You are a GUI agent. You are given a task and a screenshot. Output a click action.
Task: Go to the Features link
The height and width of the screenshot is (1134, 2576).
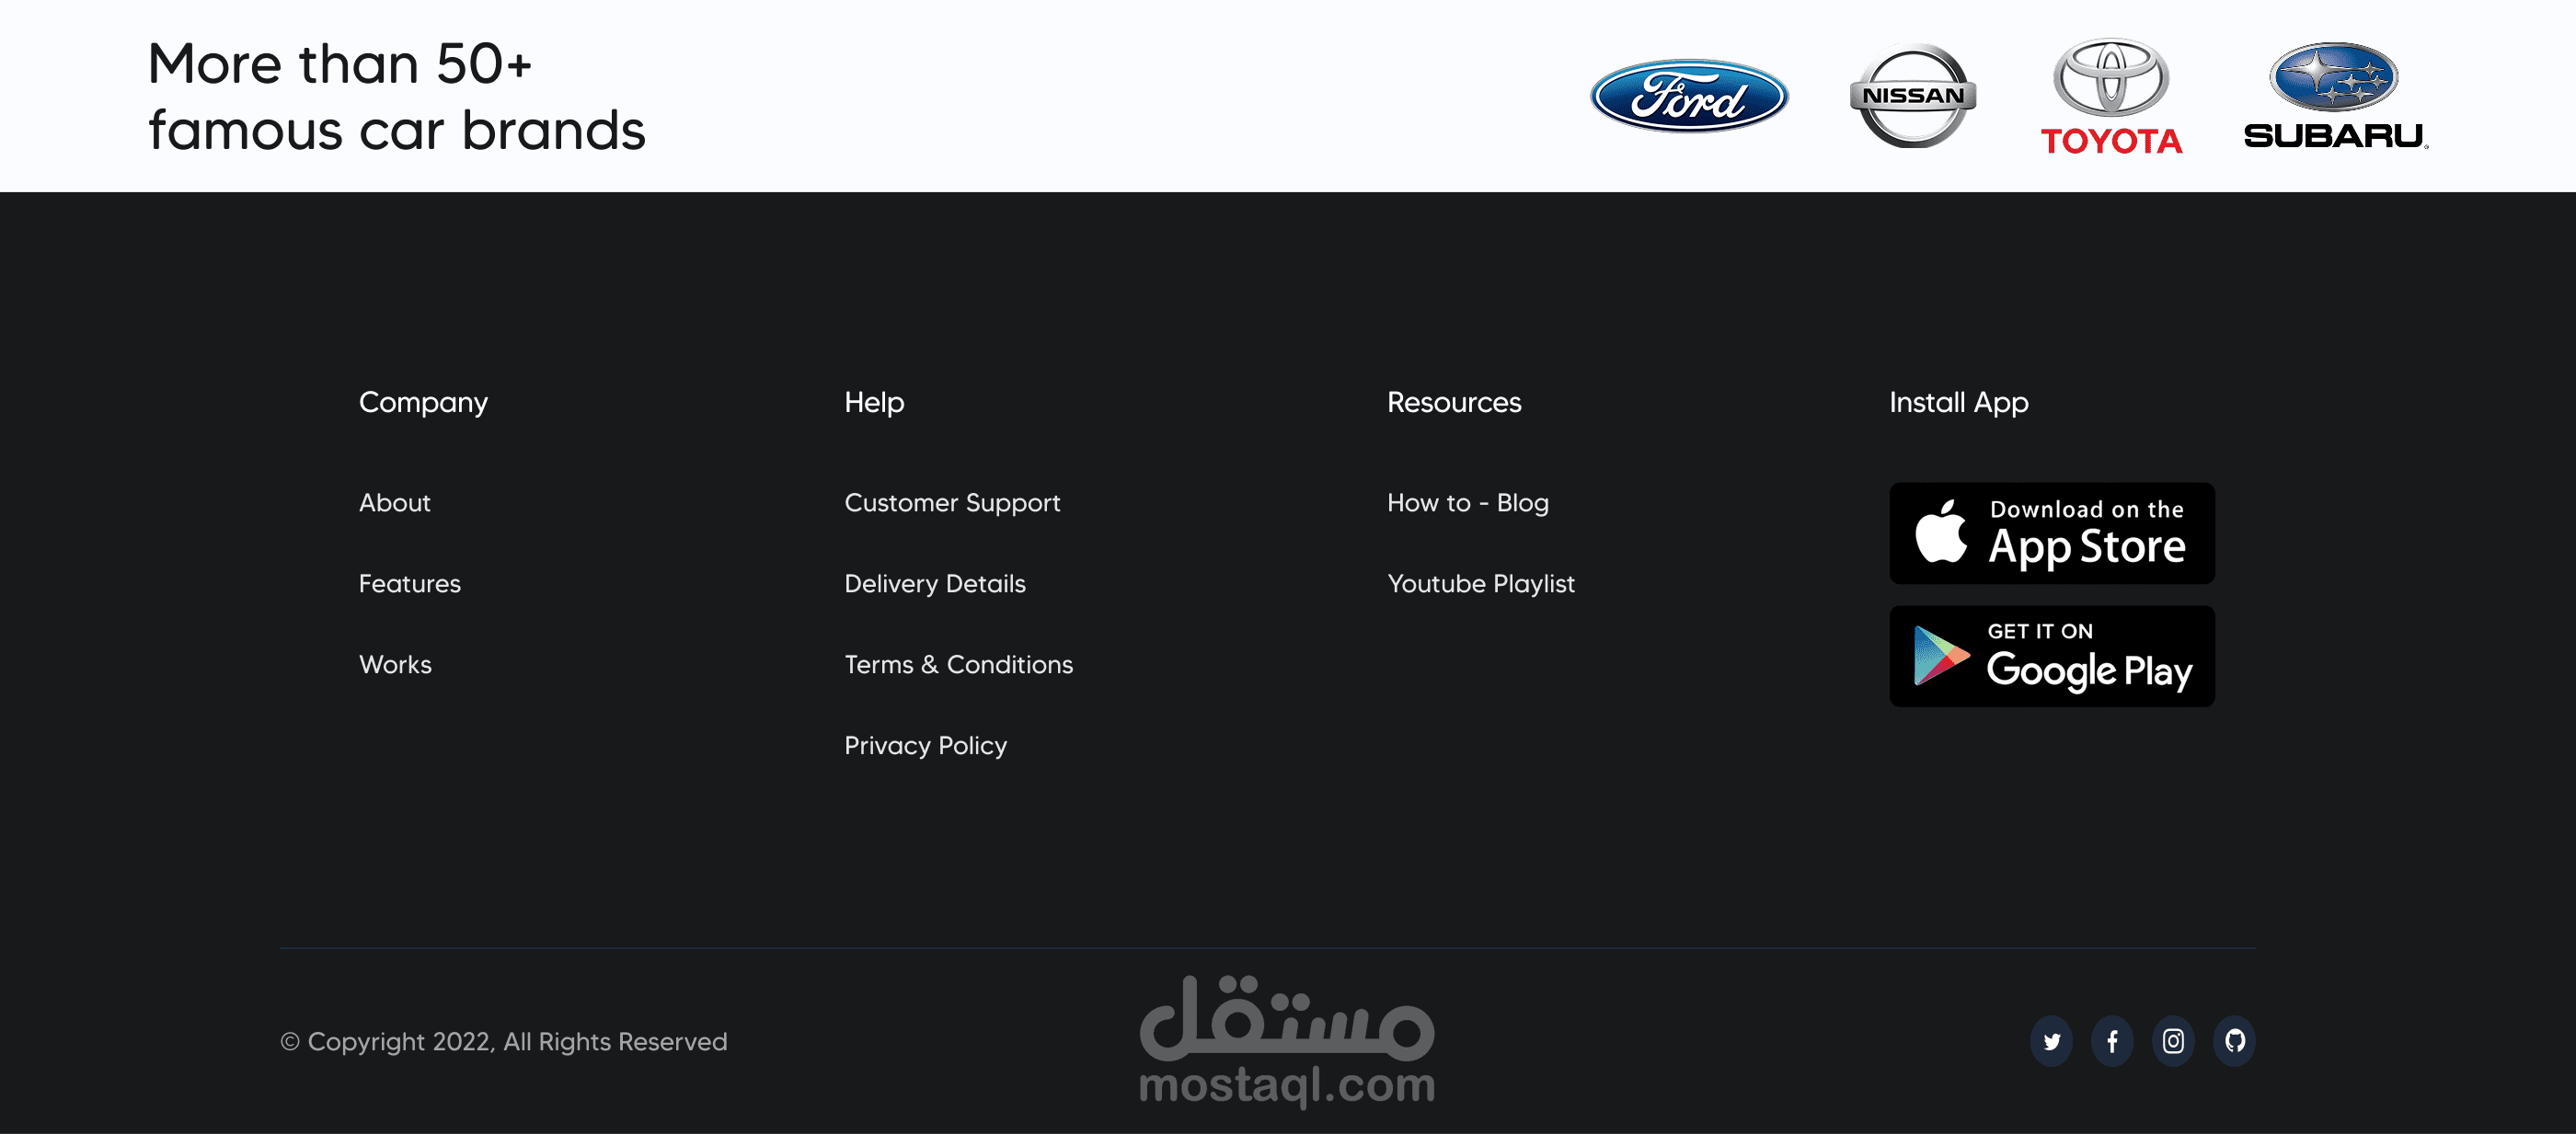(409, 583)
